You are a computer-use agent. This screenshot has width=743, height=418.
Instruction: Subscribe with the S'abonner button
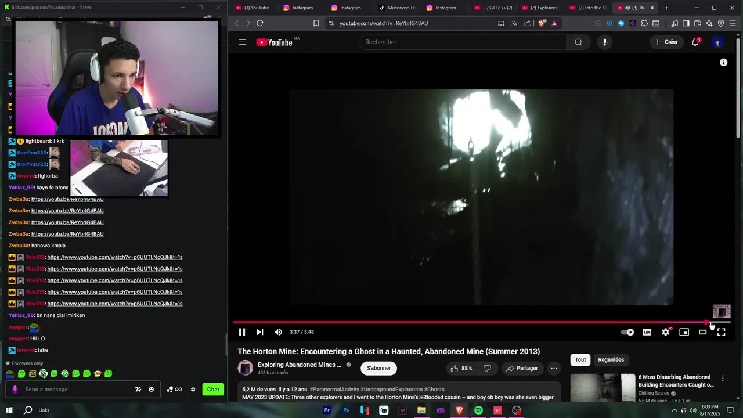(x=378, y=368)
